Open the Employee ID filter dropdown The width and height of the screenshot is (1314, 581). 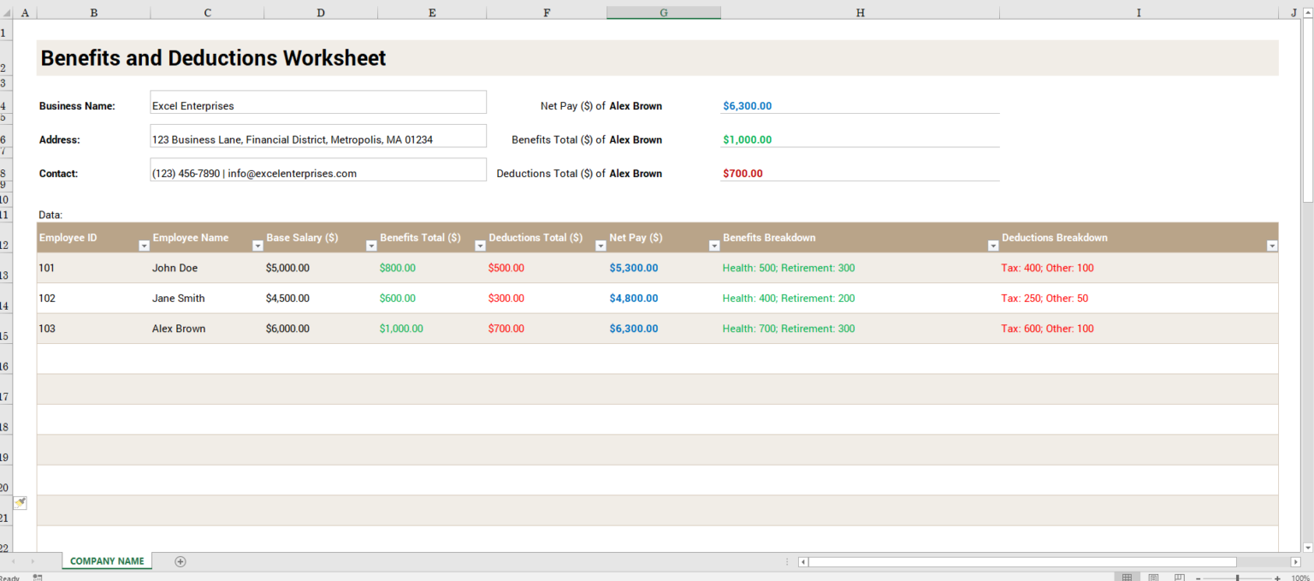[144, 246]
